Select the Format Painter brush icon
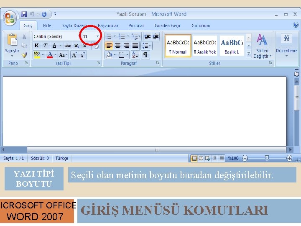This screenshot has width=301, height=226. pyautogui.click(x=24, y=55)
